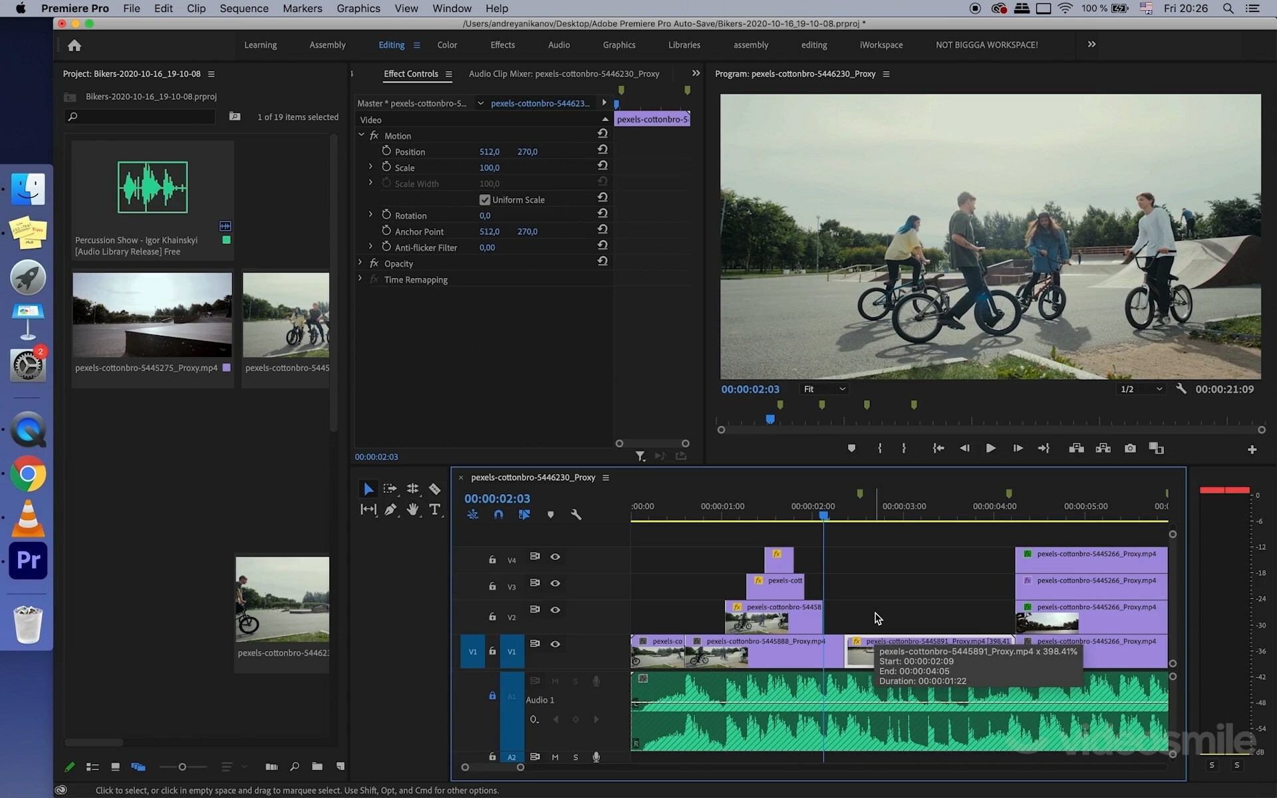Toggle lock on track V2
This screenshot has height=798, width=1277.
(492, 616)
